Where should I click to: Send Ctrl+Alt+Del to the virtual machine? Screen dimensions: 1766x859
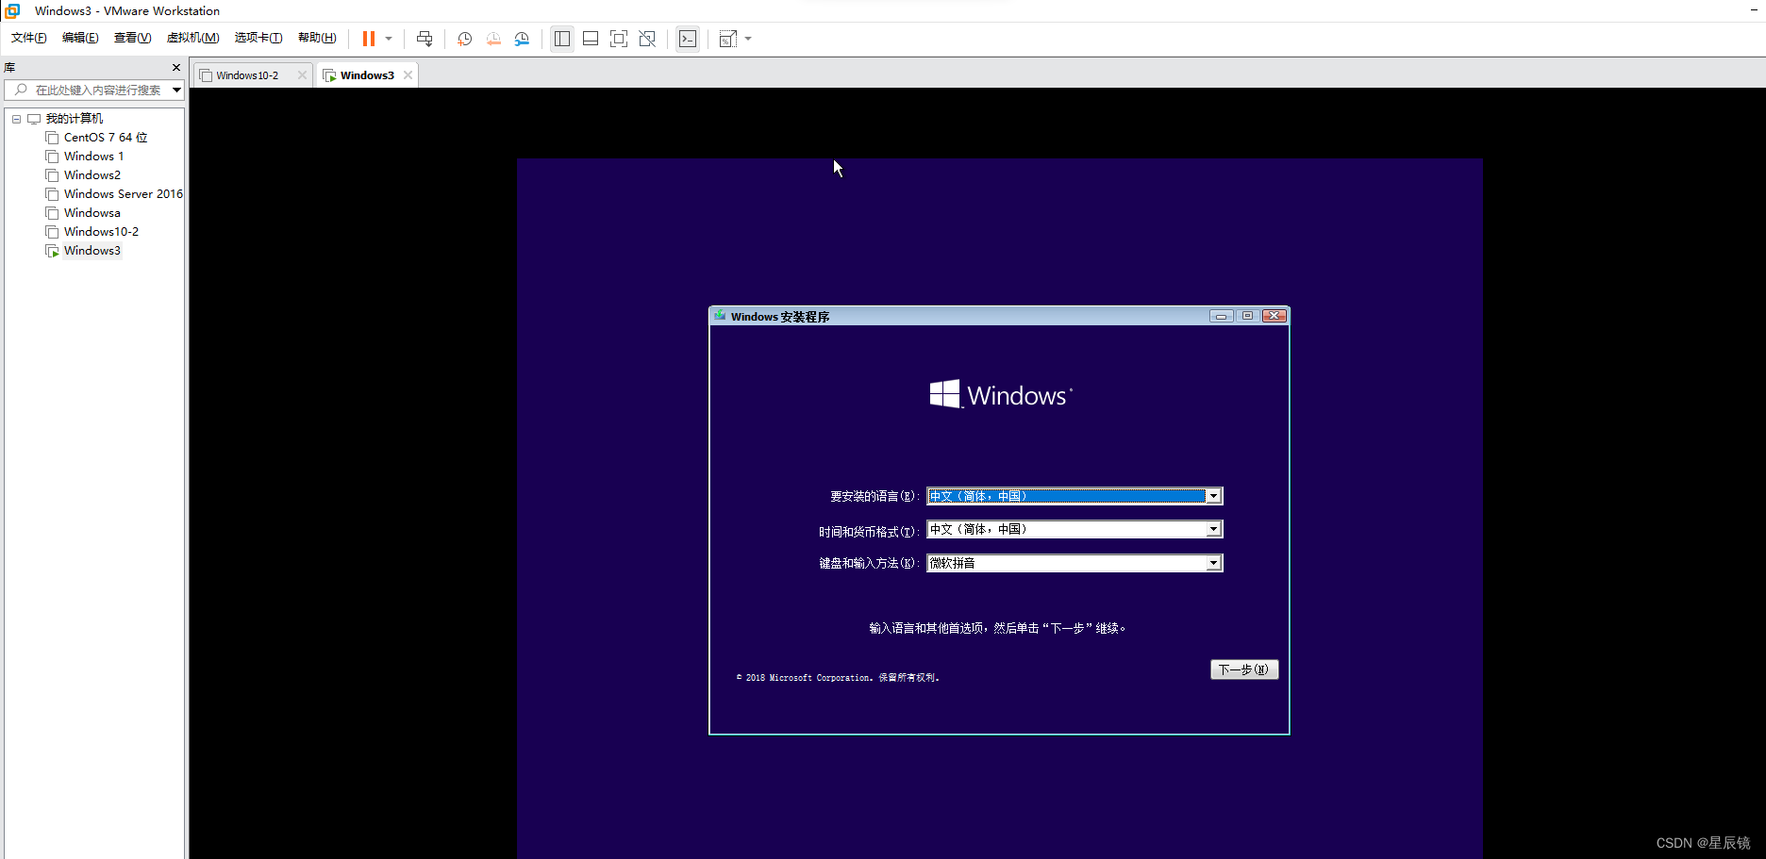(x=425, y=39)
